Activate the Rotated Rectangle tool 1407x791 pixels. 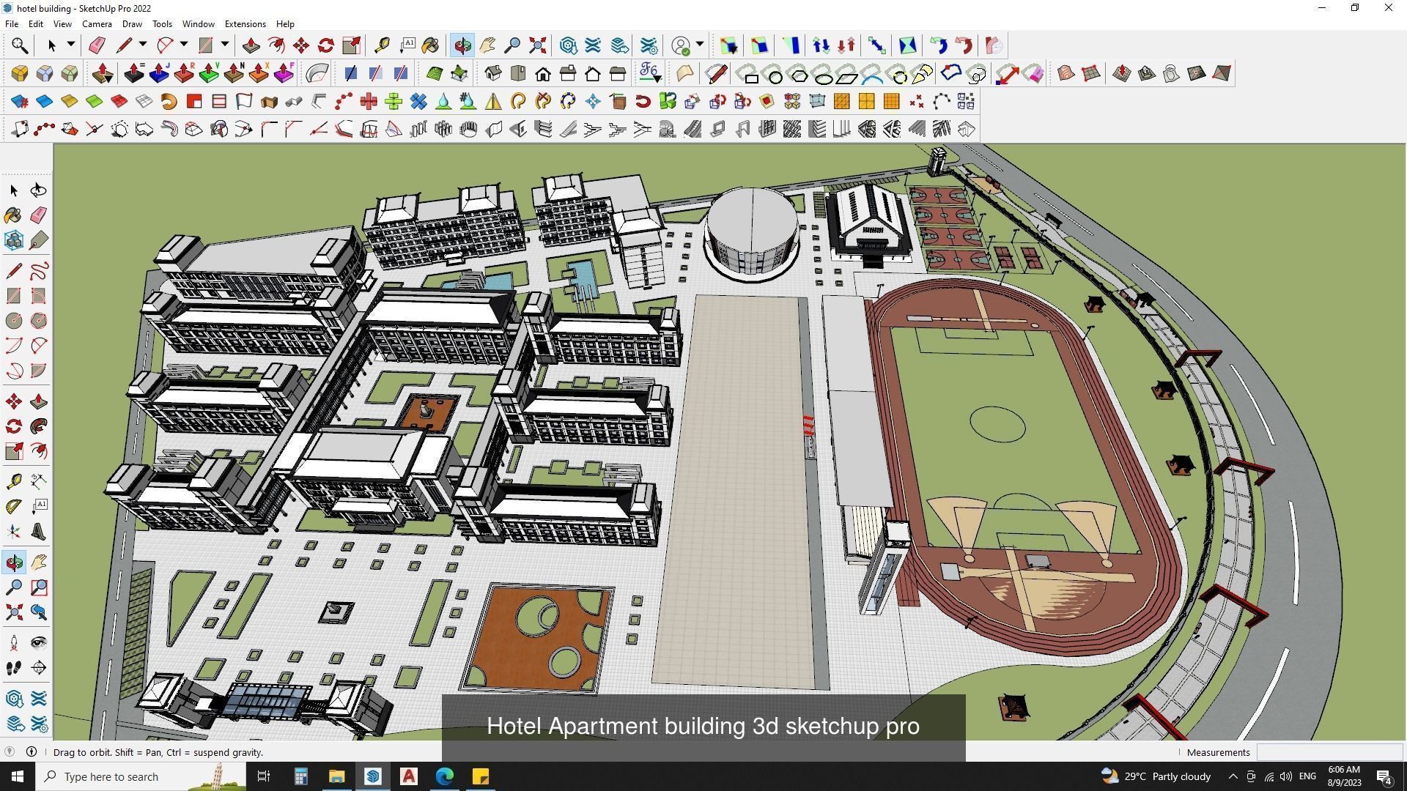pyautogui.click(x=38, y=296)
